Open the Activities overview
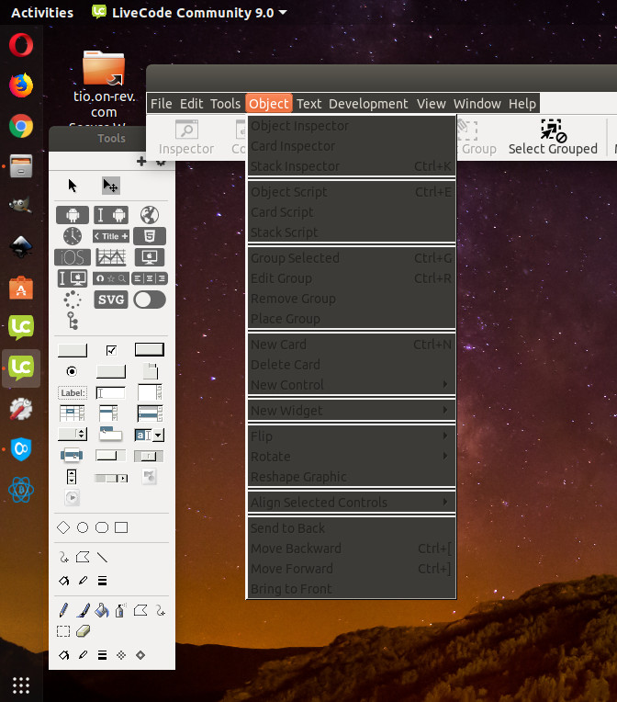617x702 pixels. pos(42,12)
